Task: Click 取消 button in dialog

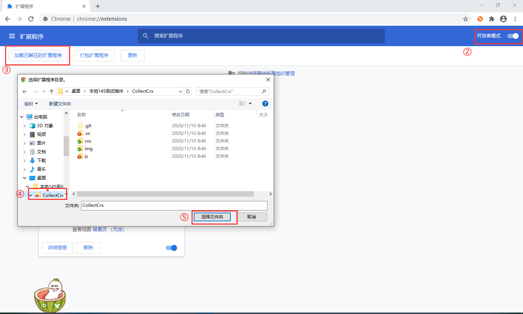Action: pos(252,217)
